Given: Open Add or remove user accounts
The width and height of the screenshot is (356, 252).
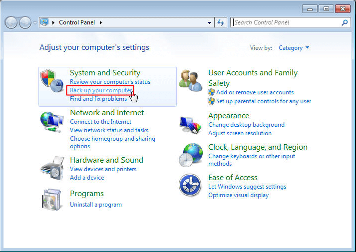Looking at the screenshot, I should tap(255, 92).
